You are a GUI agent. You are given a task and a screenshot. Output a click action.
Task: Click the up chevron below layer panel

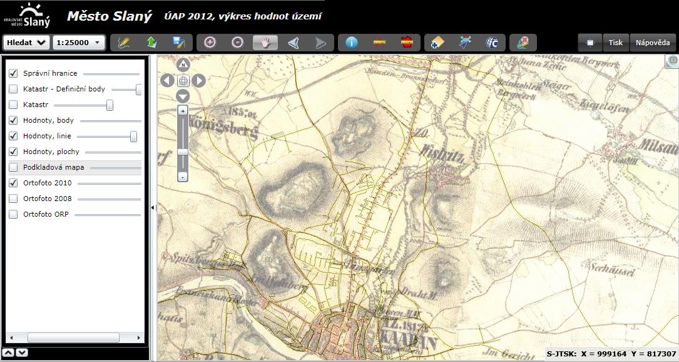coord(9,353)
